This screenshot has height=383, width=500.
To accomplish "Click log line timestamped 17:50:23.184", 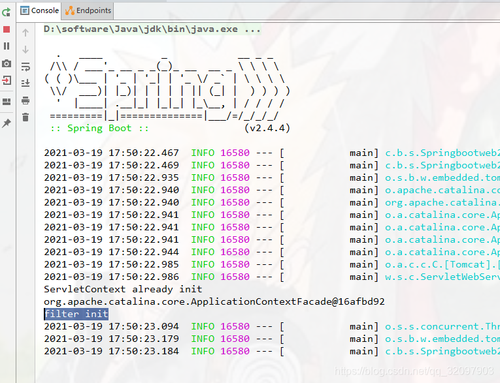I will 272,352.
